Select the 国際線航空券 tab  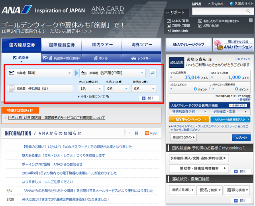coord(62,45)
